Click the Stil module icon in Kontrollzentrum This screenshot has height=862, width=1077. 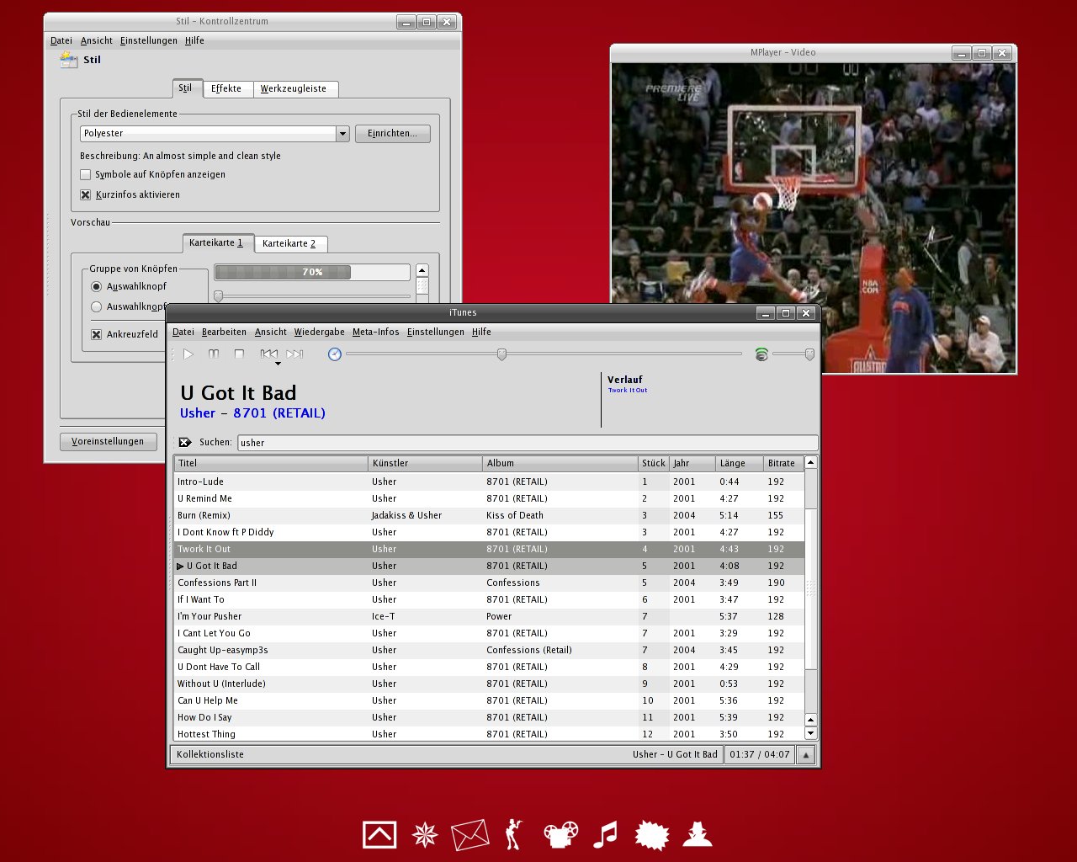click(x=68, y=60)
